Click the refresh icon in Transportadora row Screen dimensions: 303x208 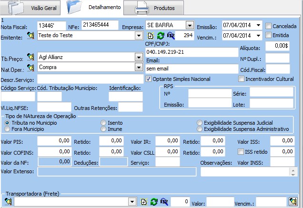[x=154, y=202]
